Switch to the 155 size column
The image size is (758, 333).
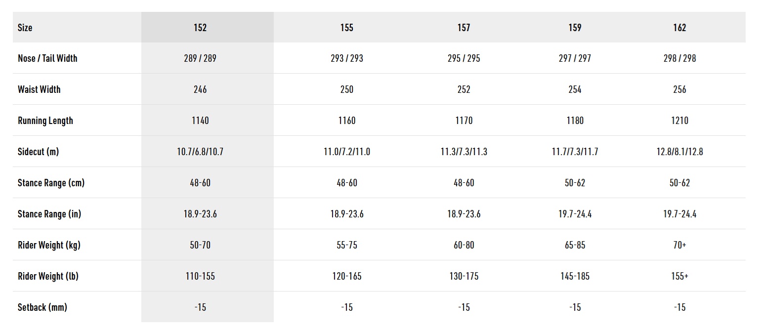point(347,28)
